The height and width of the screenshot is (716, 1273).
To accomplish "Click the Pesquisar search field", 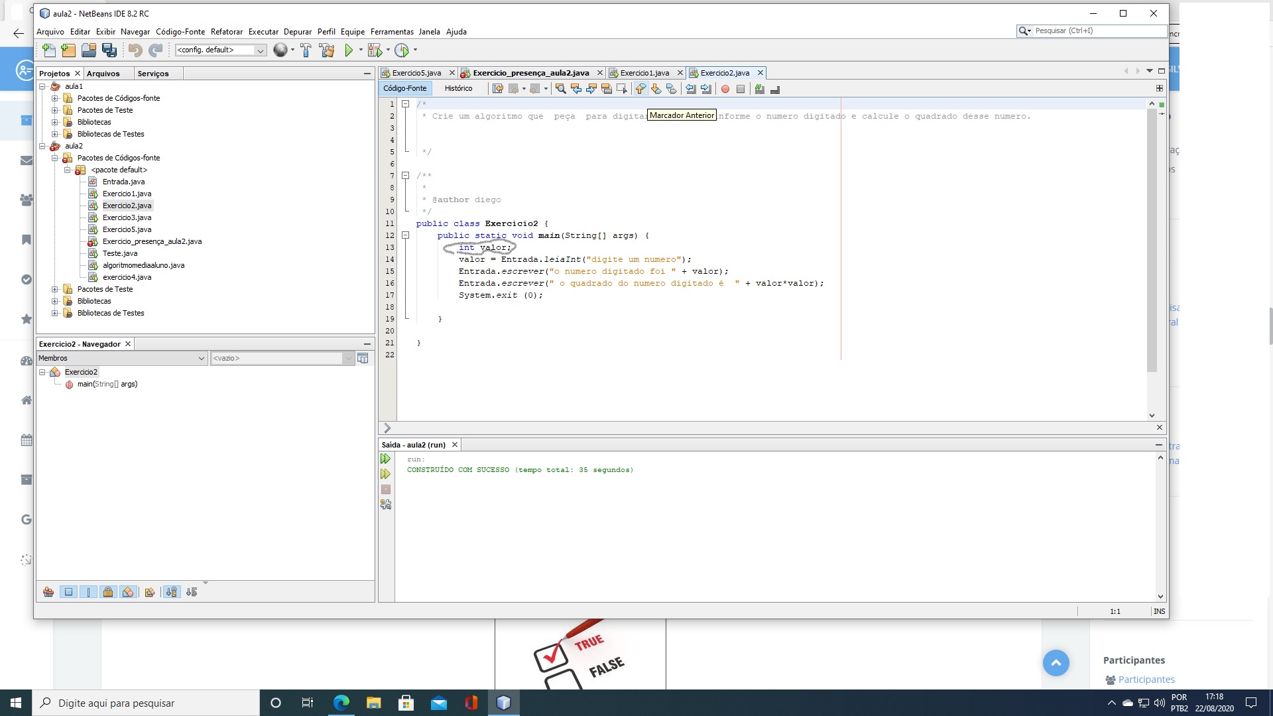I will click(x=1097, y=30).
